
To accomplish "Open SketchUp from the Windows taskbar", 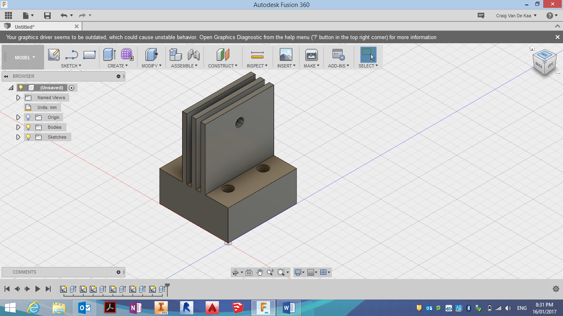I will pyautogui.click(x=238, y=308).
